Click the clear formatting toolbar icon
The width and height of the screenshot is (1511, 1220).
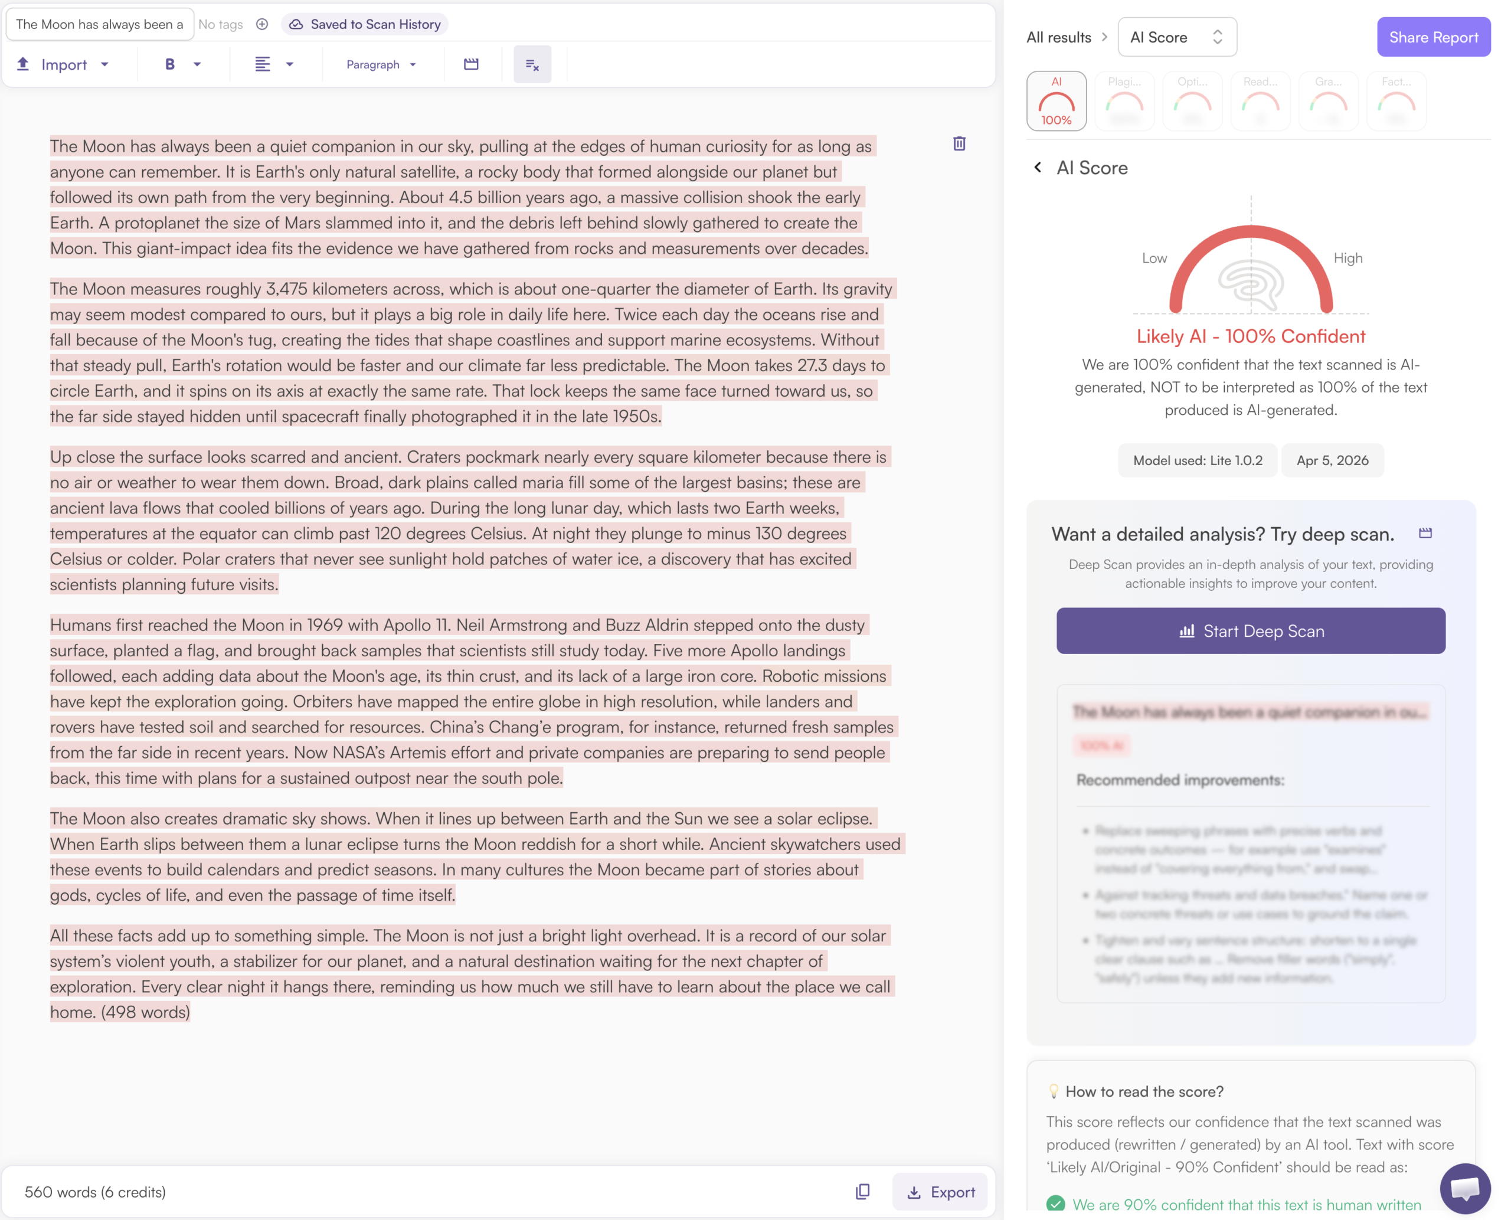tap(532, 65)
